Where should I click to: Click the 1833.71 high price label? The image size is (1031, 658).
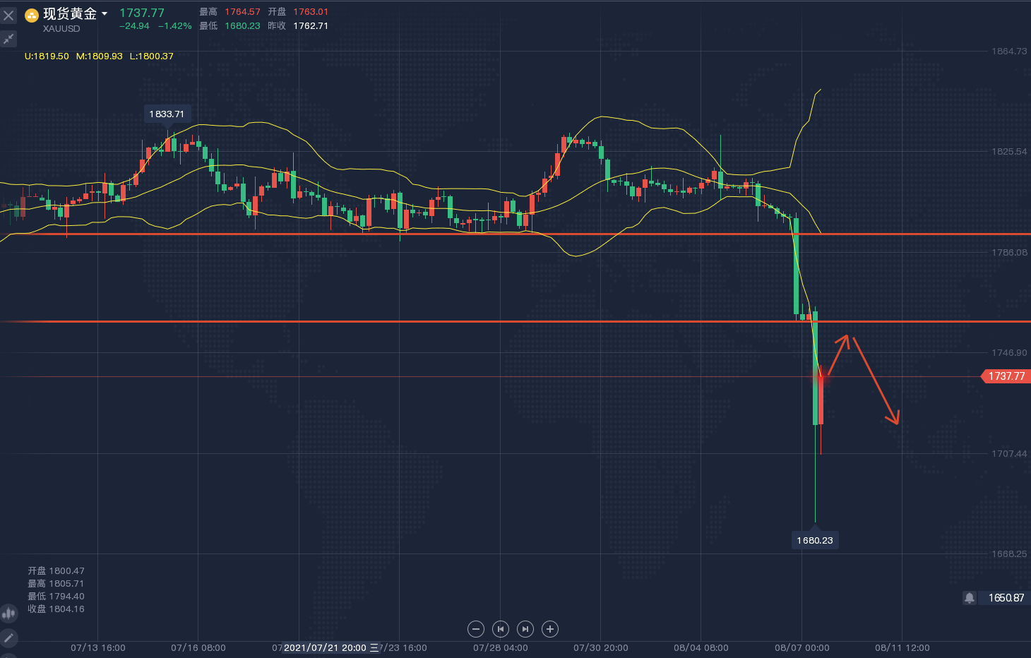(x=167, y=114)
